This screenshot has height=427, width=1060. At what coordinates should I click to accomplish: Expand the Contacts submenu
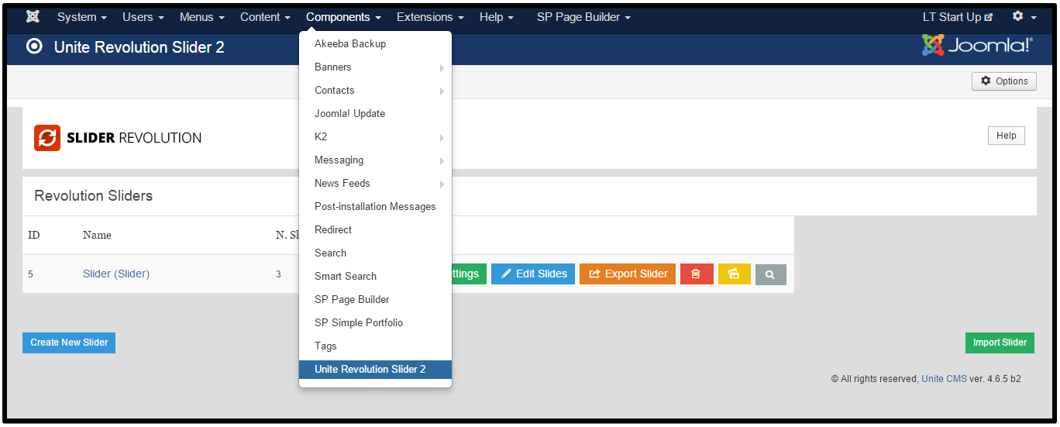tap(375, 91)
